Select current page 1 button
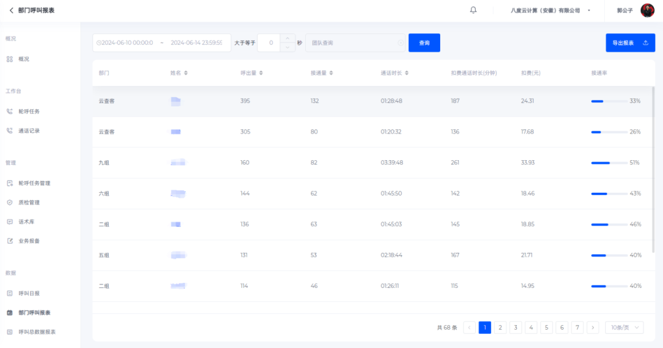The height and width of the screenshot is (348, 663). click(485, 328)
